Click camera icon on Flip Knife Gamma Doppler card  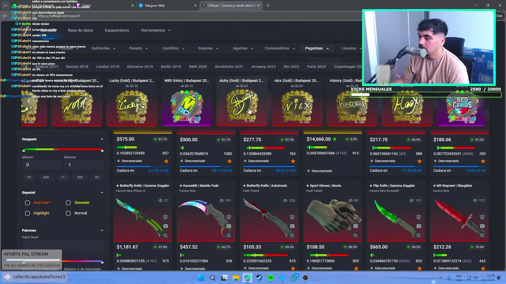[x=419, y=226]
